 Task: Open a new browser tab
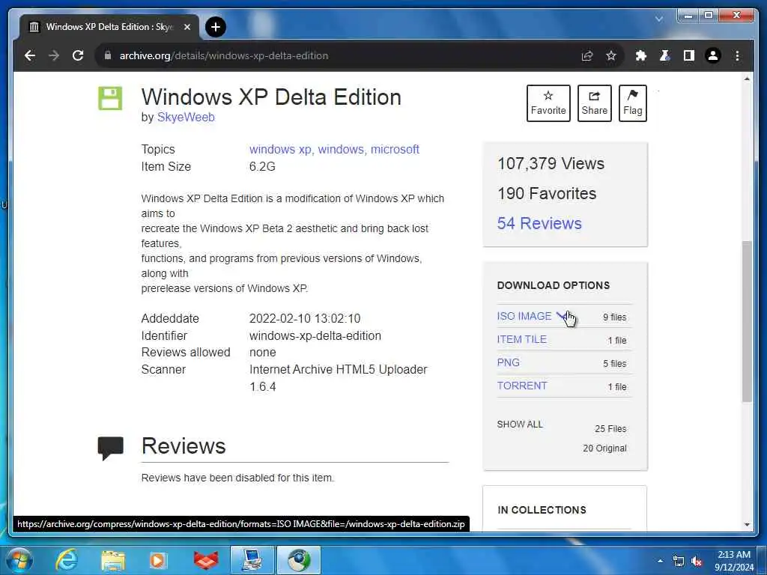(x=216, y=27)
